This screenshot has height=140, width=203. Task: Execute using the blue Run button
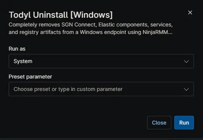(184, 123)
